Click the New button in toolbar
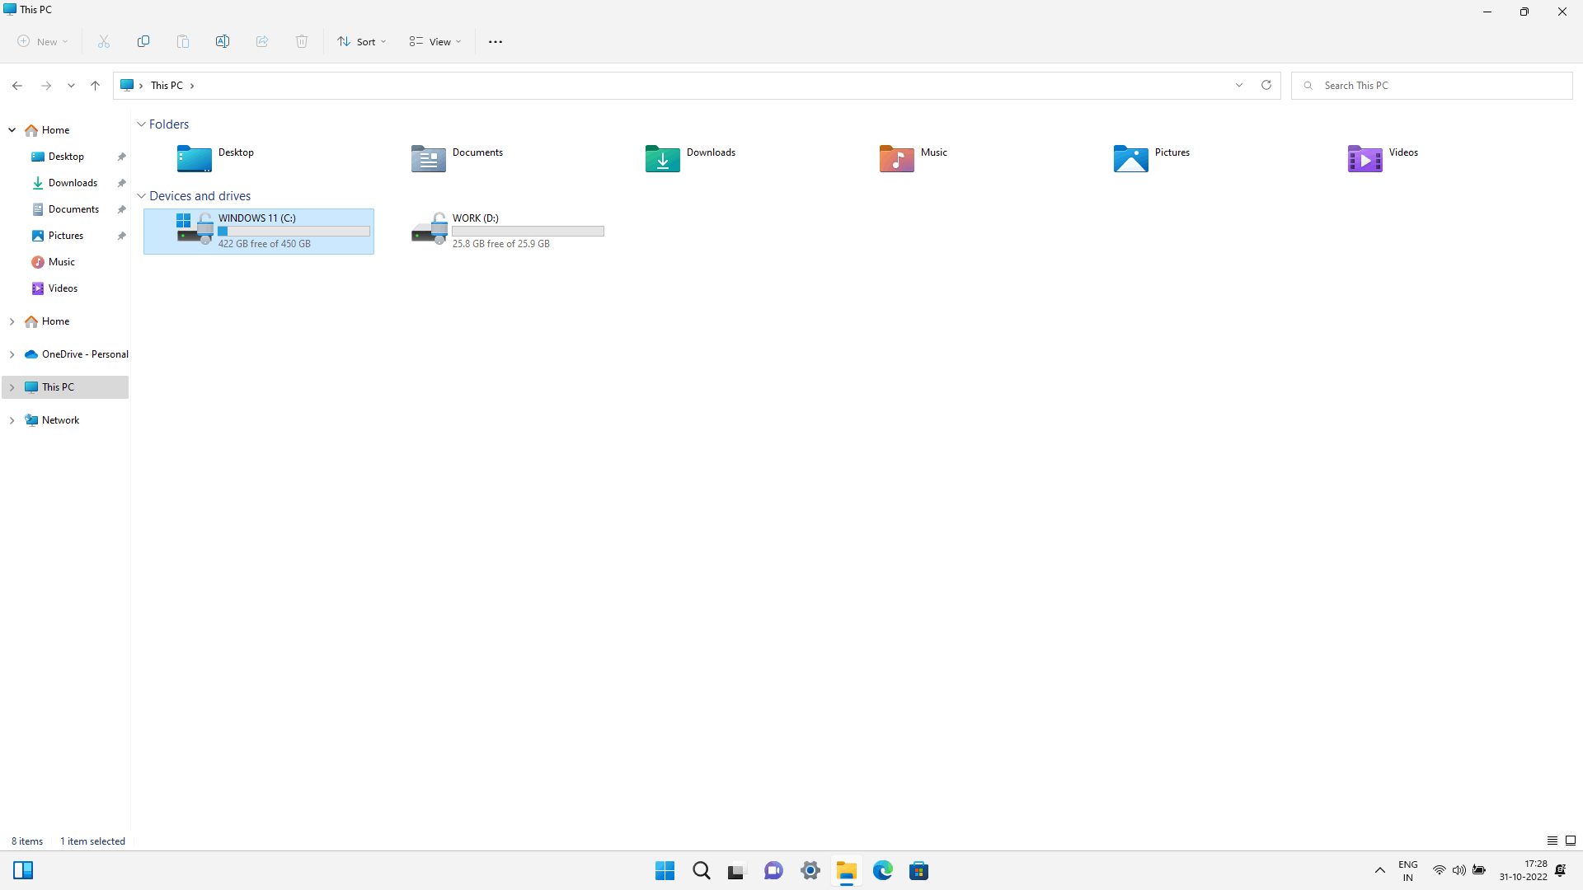Image resolution: width=1583 pixels, height=890 pixels. click(43, 41)
